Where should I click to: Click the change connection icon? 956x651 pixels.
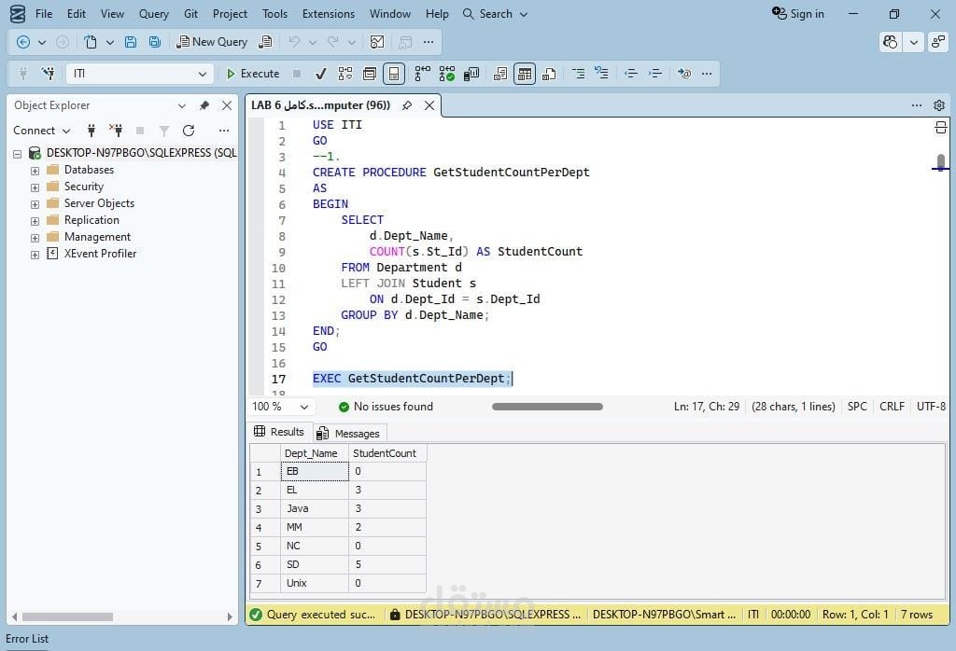point(48,74)
